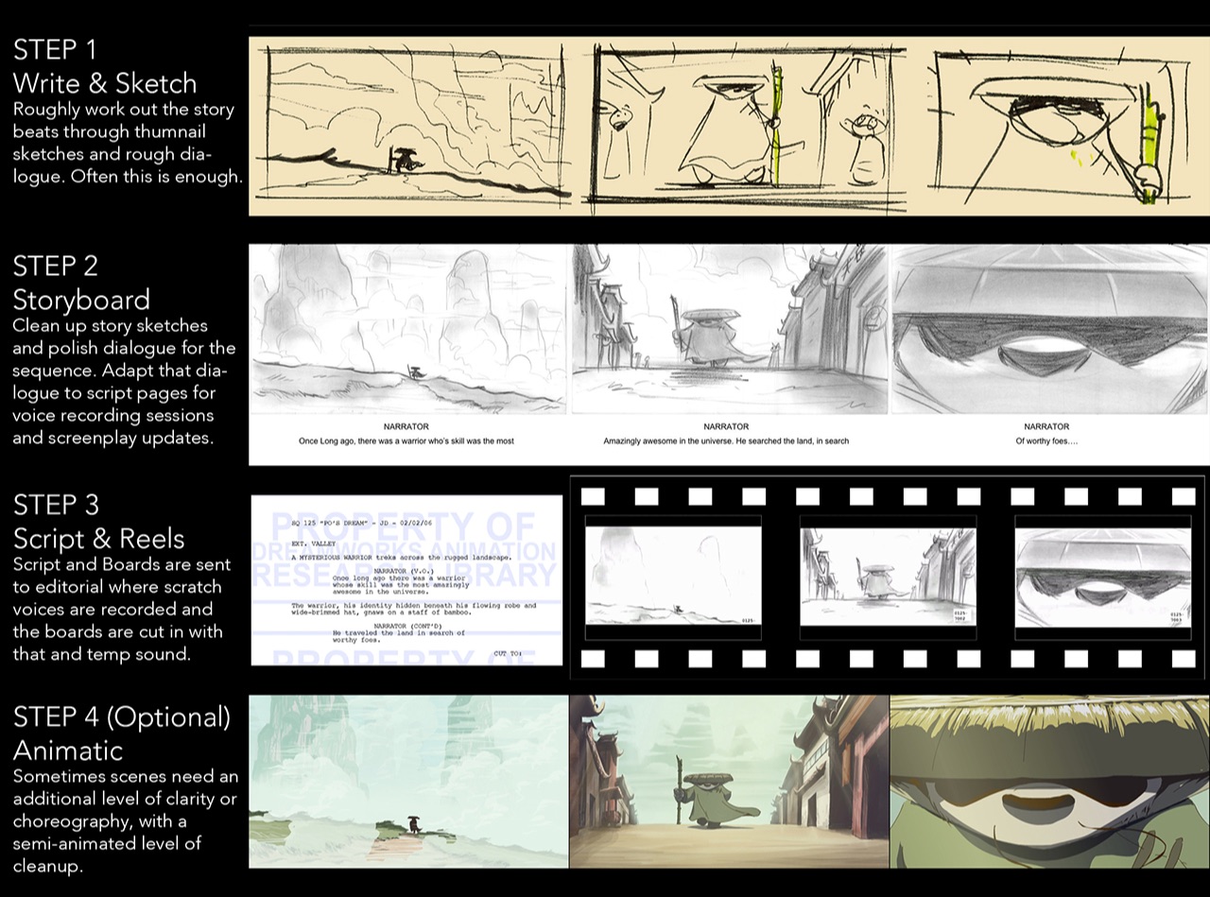Select the caption "Amazingly awesome in the universe"
This screenshot has width=1210, height=897.
pyautogui.click(x=726, y=441)
